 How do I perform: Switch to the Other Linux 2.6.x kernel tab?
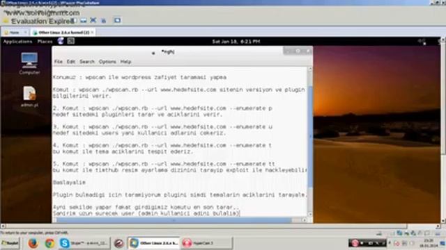coord(63,33)
